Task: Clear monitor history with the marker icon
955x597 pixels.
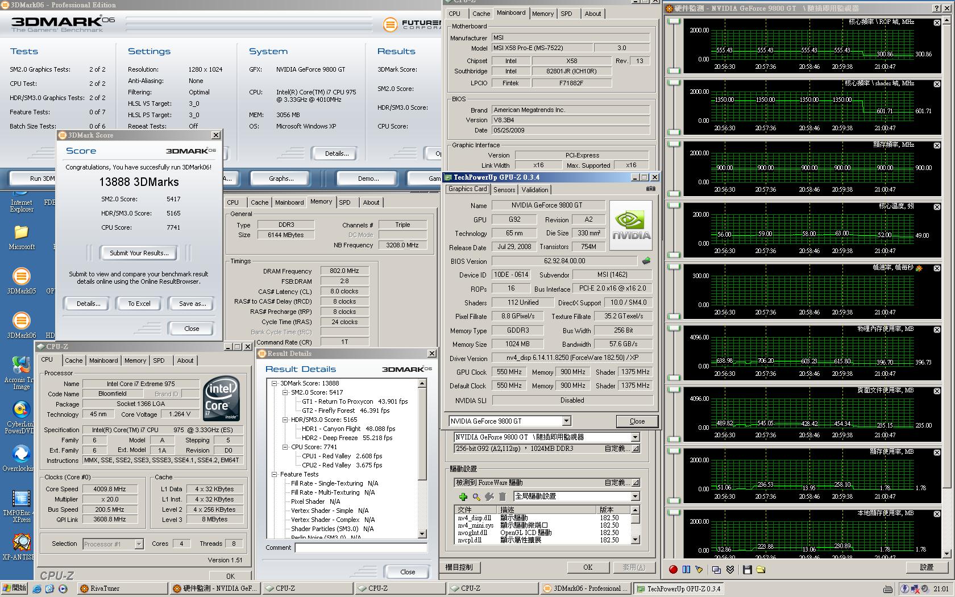Action: 699,569
